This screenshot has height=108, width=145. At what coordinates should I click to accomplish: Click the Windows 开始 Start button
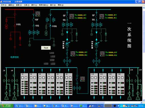pos(7,106)
